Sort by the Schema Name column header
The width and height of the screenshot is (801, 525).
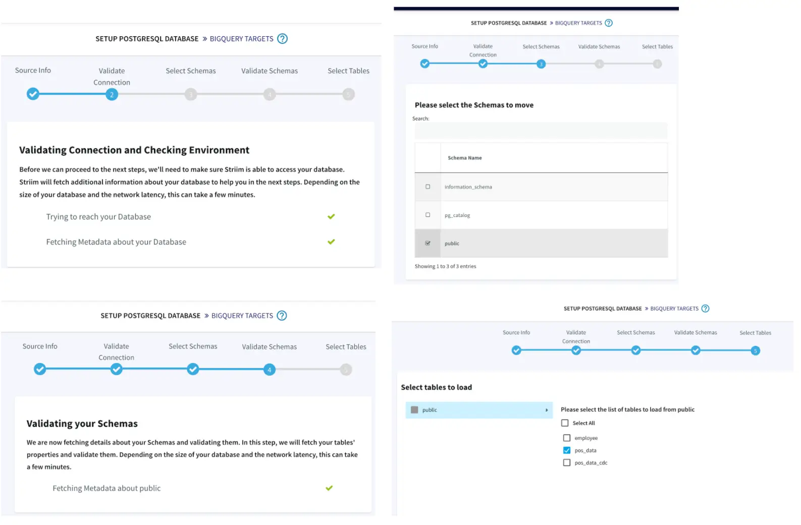point(465,158)
